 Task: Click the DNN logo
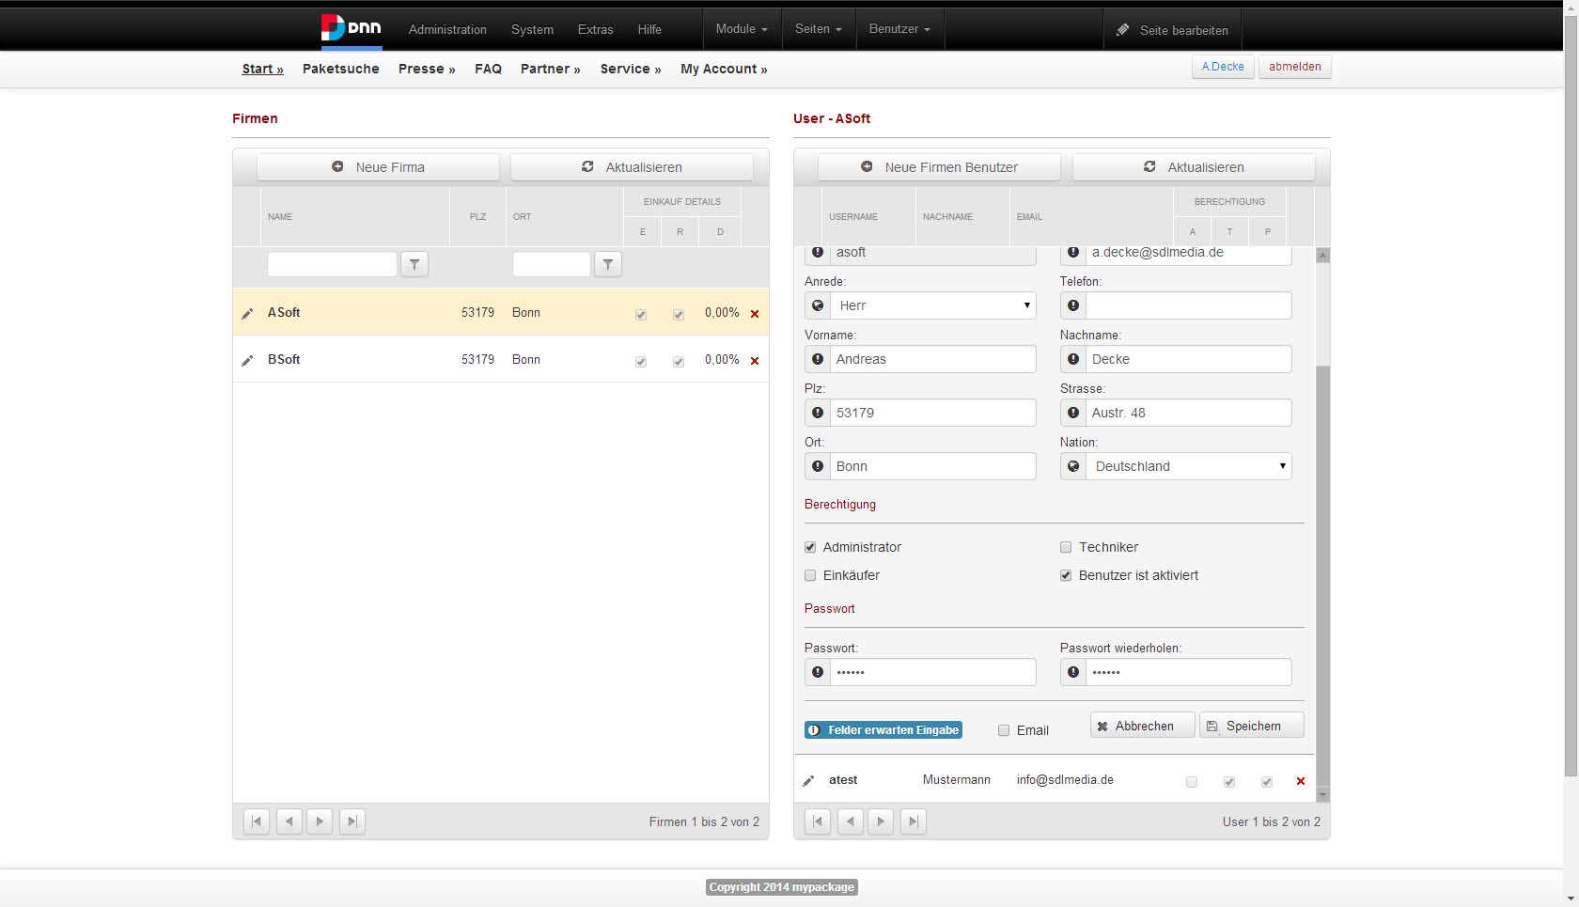(351, 28)
